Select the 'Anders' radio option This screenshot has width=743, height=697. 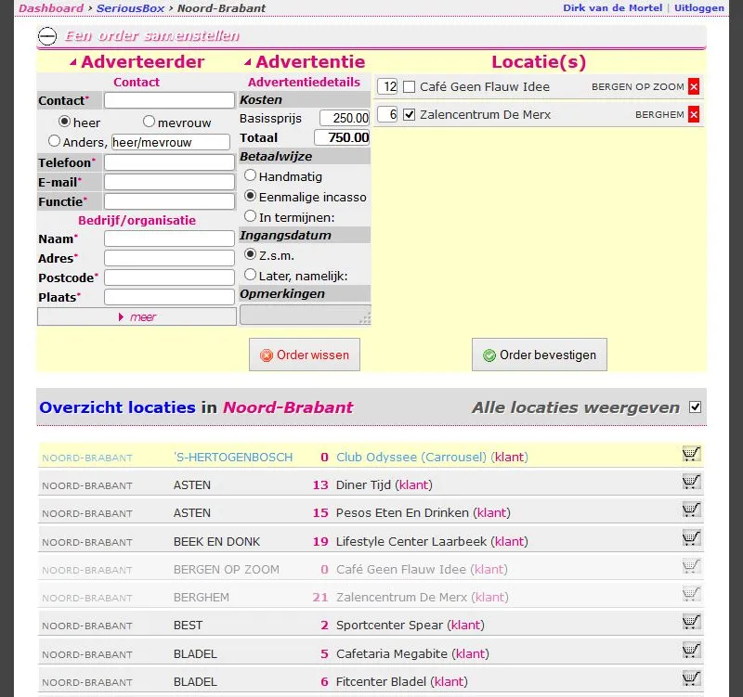54,141
